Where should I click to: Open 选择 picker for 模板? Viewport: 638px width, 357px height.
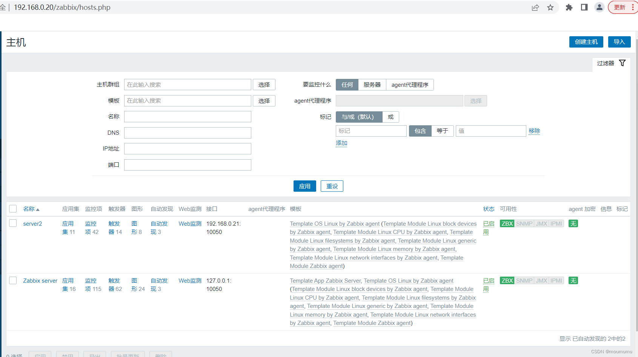(264, 101)
